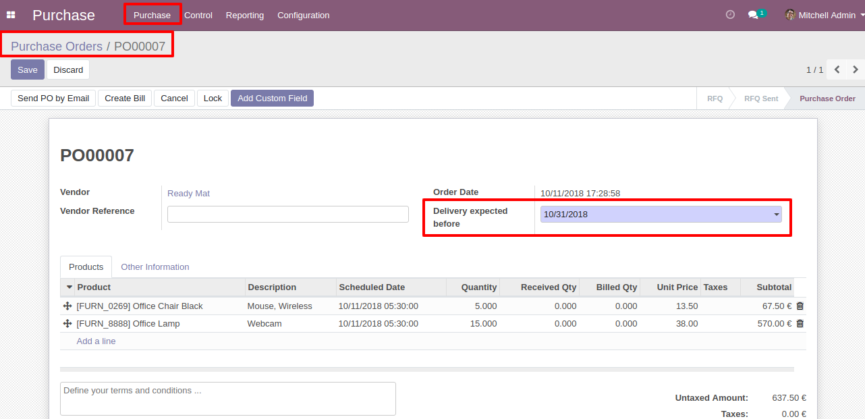Sort by the Description column header
This screenshot has height=419, width=865.
(291, 287)
